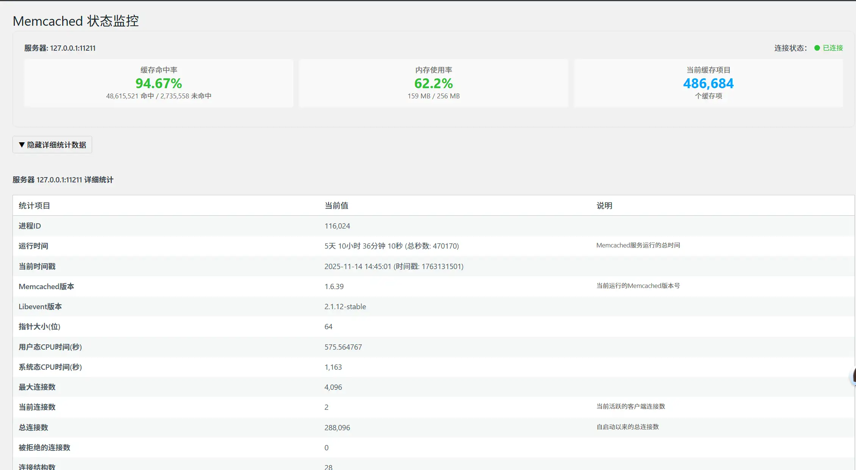Click the 统计项目 column header
Viewport: 856px width, 470px height.
[34, 205]
